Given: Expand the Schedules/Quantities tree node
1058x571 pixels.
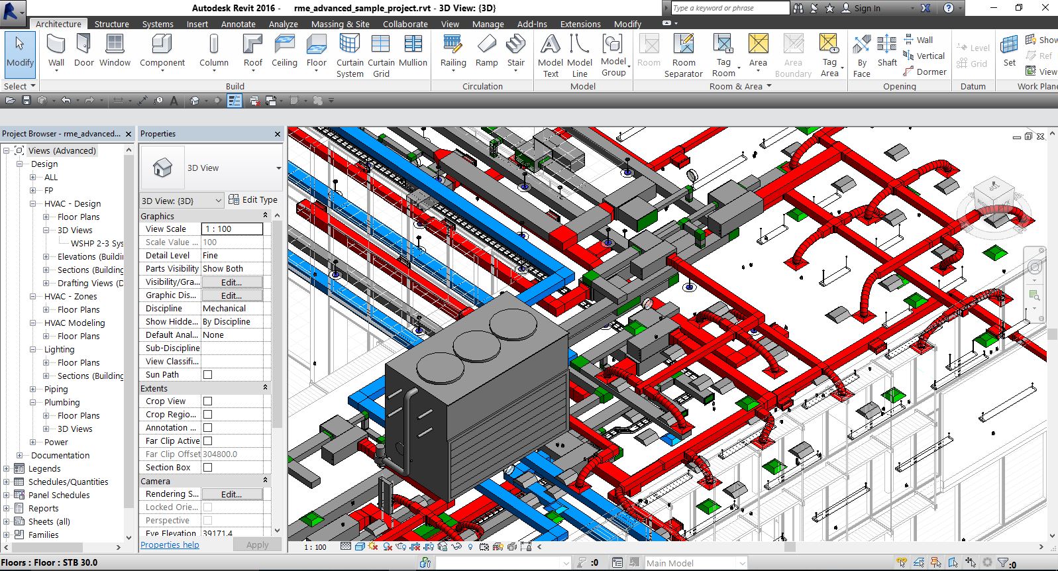Looking at the screenshot, I should (x=7, y=482).
